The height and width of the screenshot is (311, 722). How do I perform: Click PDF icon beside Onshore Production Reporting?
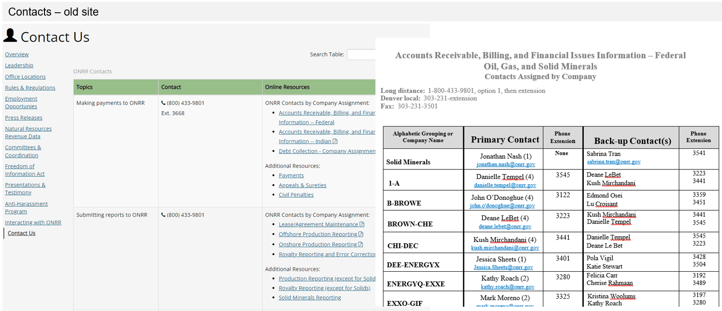click(360, 245)
